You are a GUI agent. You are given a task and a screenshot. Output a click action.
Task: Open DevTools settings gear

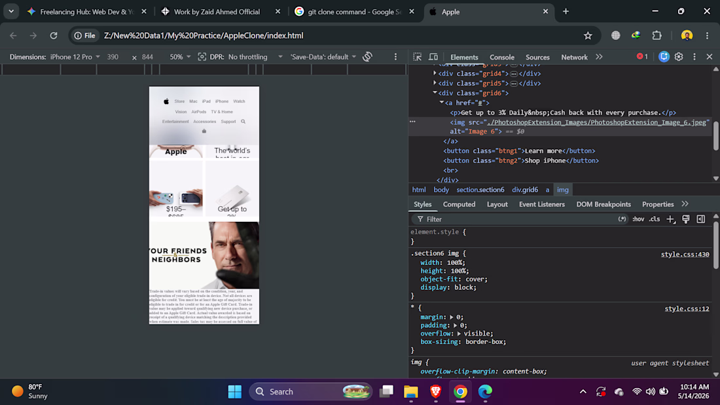(679, 57)
